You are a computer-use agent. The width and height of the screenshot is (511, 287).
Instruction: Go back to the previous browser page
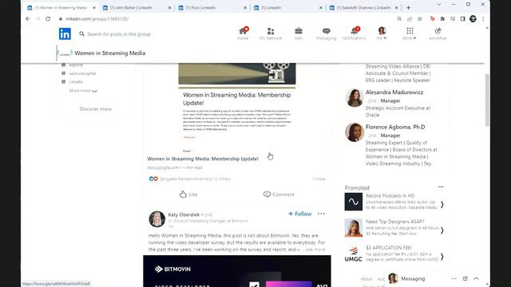coord(28,19)
